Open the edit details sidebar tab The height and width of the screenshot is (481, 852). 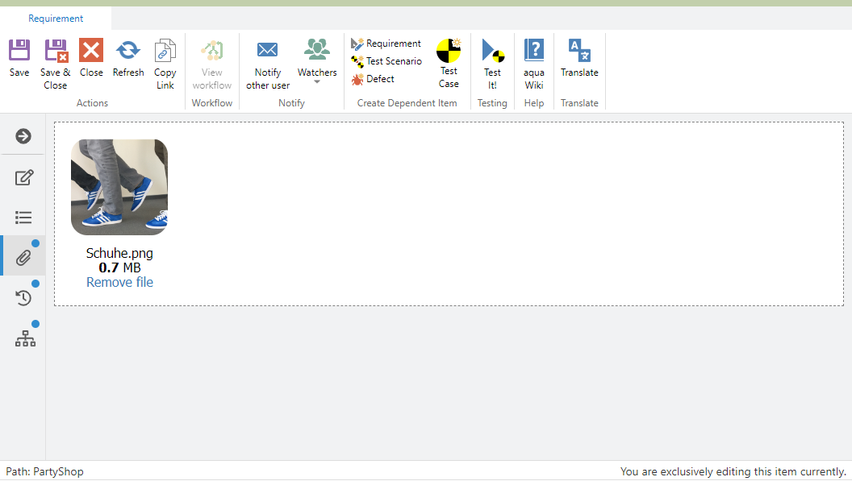(24, 177)
